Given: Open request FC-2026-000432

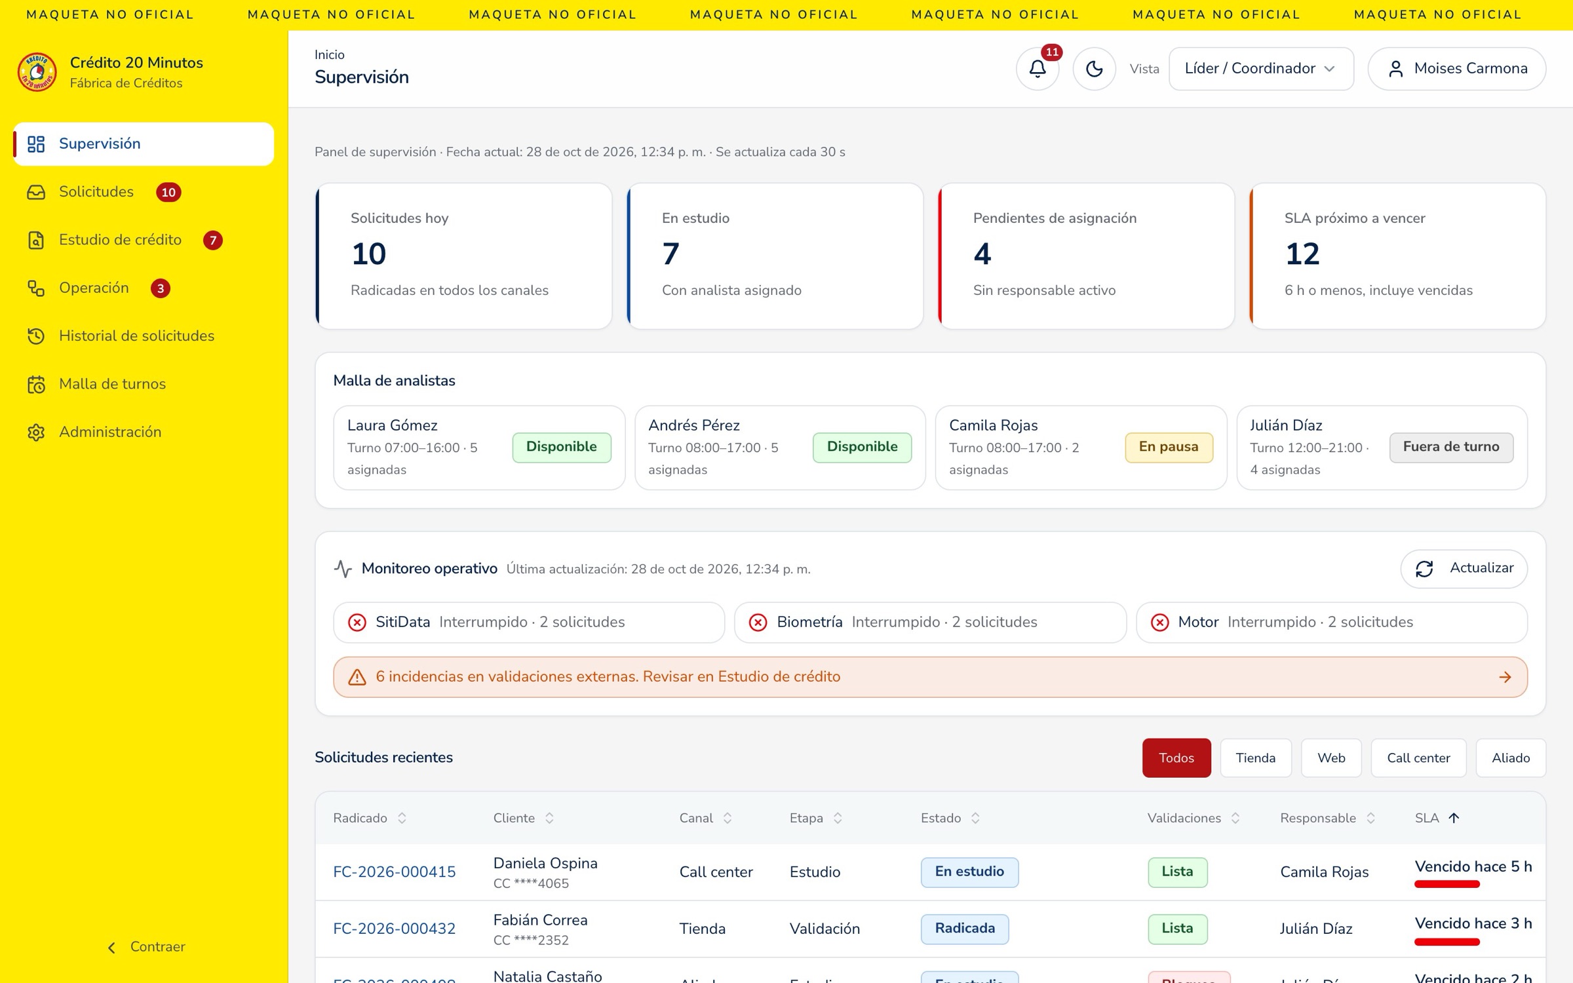Looking at the screenshot, I should pos(394,929).
